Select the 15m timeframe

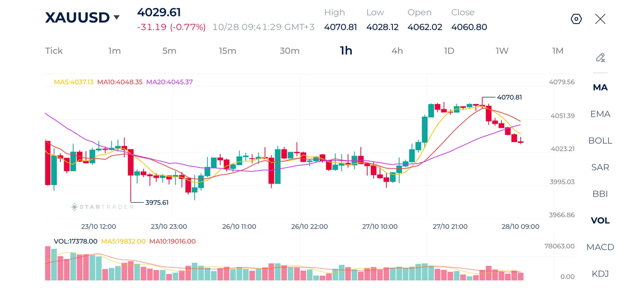coord(227,51)
